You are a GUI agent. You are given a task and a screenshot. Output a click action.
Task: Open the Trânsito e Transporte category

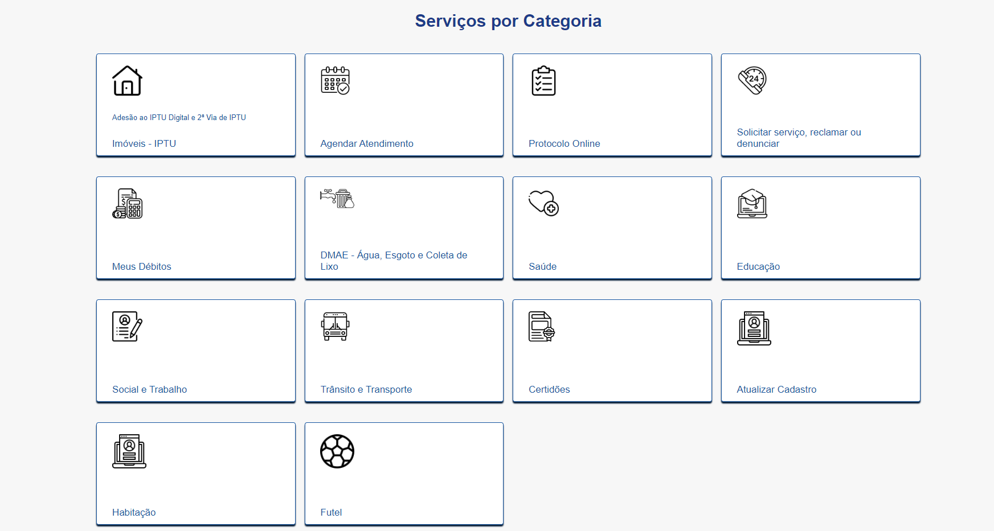pos(366,389)
